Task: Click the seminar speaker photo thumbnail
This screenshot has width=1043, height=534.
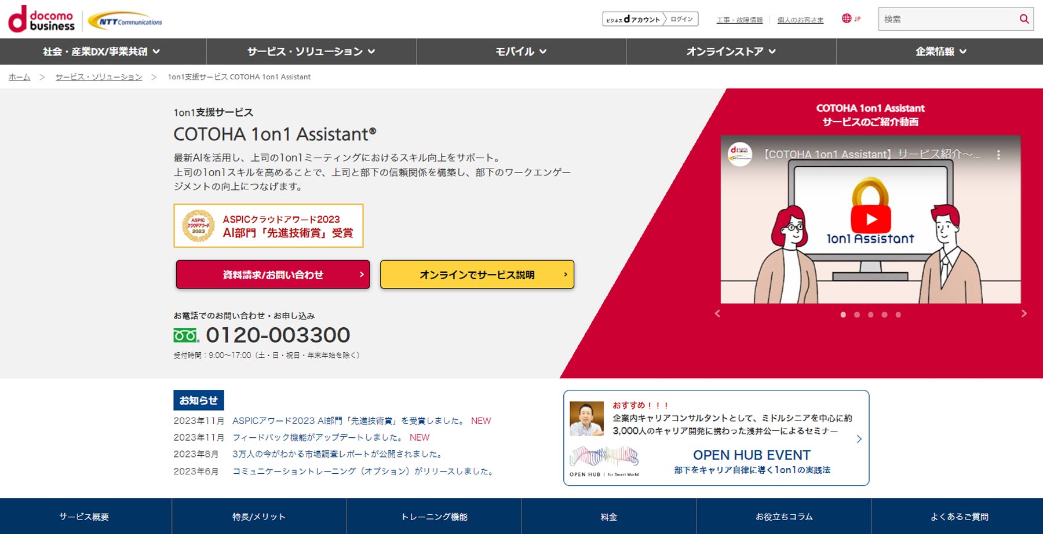Action: (x=586, y=419)
